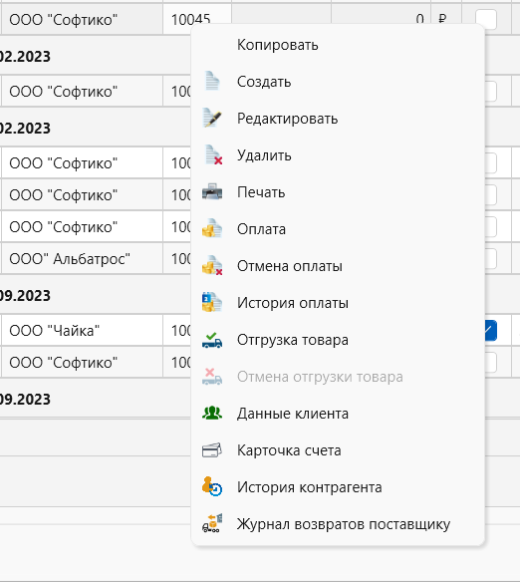Screen dimensions: 520x582
Task: Click the Отмена оплаты coins-with-cross icon
Action: tap(212, 265)
